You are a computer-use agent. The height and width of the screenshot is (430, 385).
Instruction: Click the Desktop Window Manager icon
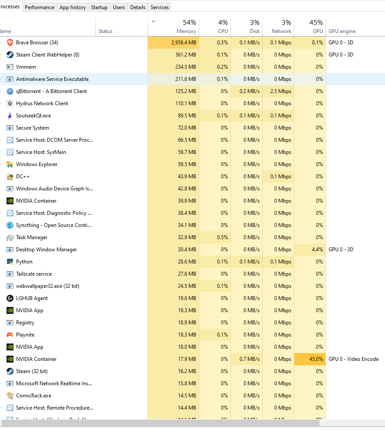(x=10, y=250)
